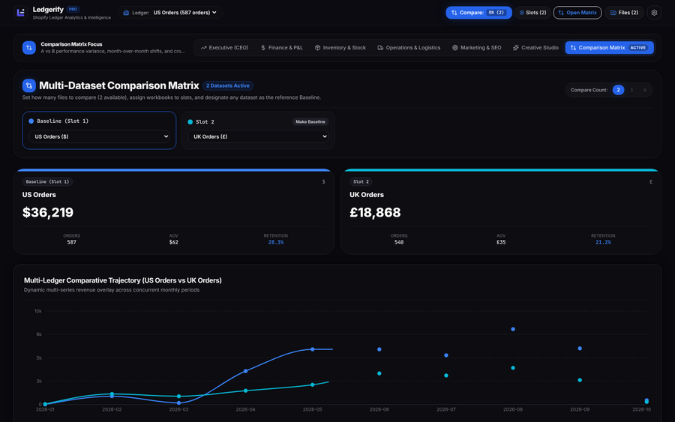Set Compare Count to 3
The height and width of the screenshot is (422, 675).
[x=631, y=90]
